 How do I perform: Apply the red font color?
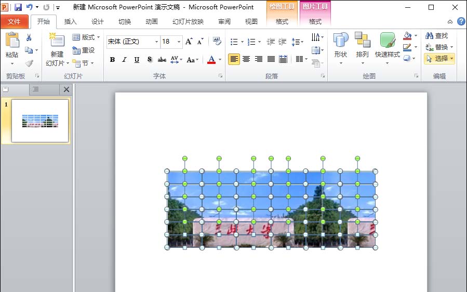tap(211, 60)
